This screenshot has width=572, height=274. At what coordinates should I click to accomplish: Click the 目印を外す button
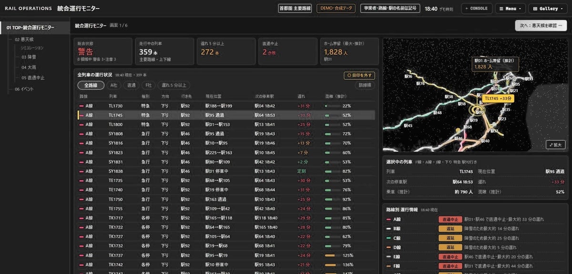pyautogui.click(x=359, y=75)
